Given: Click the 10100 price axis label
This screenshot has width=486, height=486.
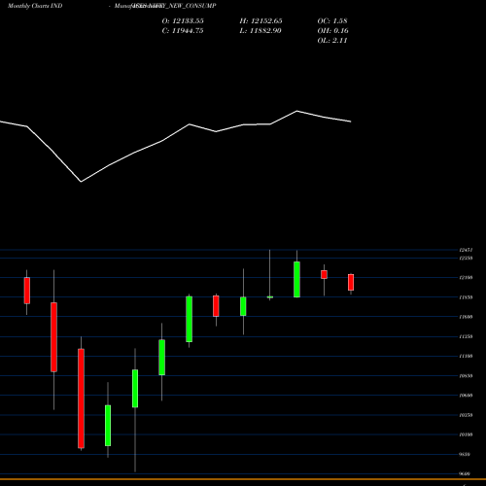Looking at the screenshot, I should tap(466, 434).
